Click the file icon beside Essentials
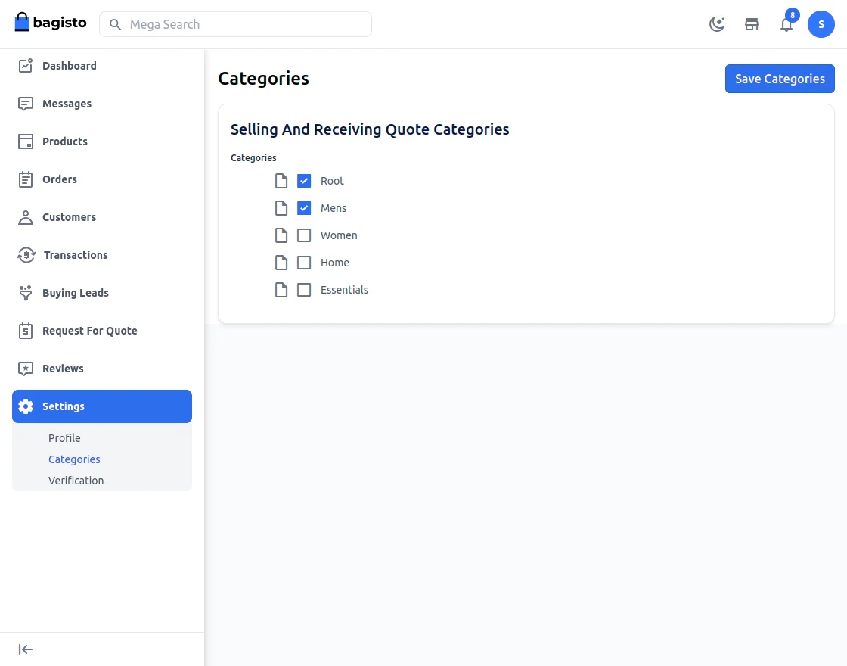Image resolution: width=847 pixels, height=666 pixels. pos(281,290)
